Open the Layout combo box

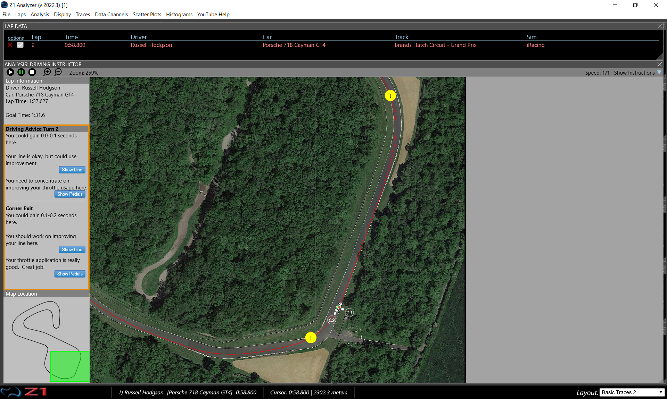tap(632, 392)
